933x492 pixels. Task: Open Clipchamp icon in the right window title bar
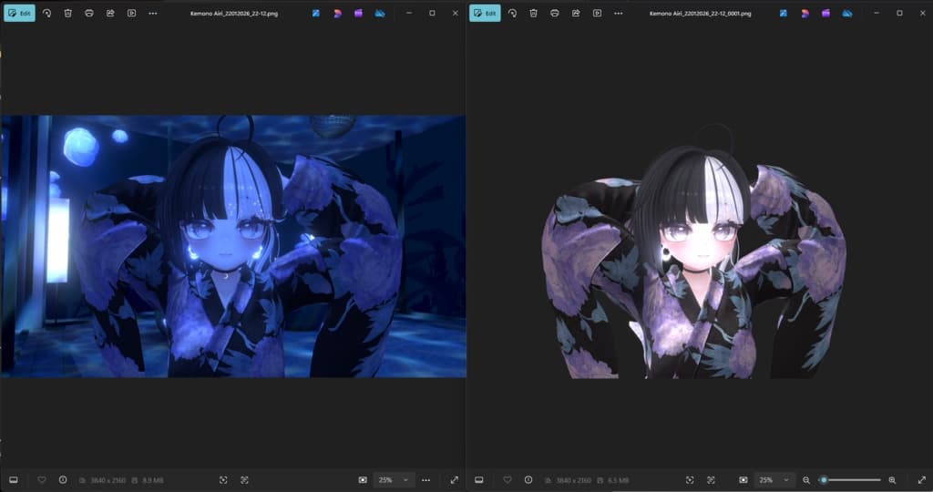tap(825, 14)
